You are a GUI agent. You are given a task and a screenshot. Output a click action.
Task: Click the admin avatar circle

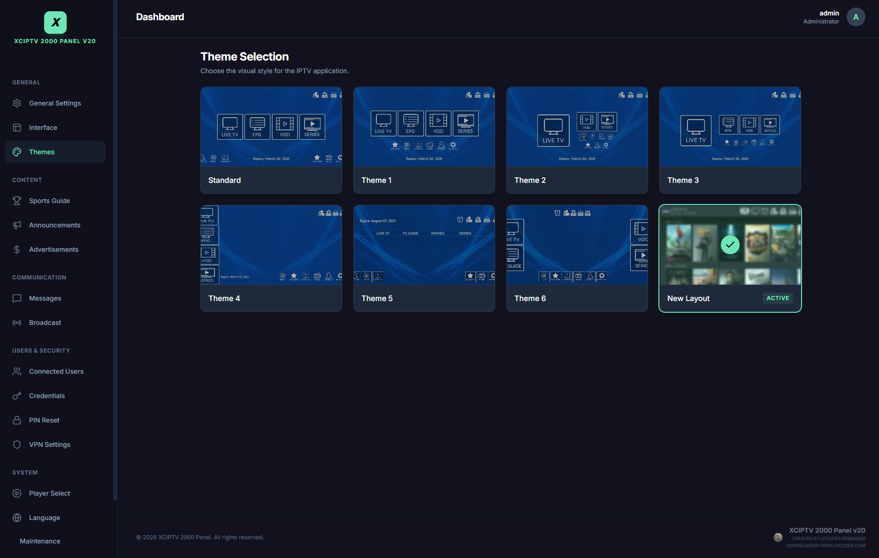pyautogui.click(x=856, y=17)
